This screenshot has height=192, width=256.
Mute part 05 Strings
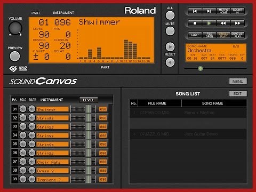coord(32,144)
